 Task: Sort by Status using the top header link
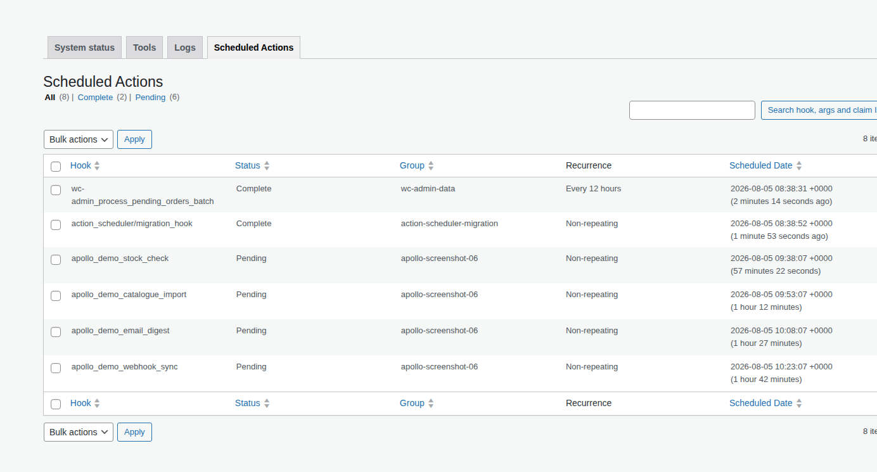(248, 165)
